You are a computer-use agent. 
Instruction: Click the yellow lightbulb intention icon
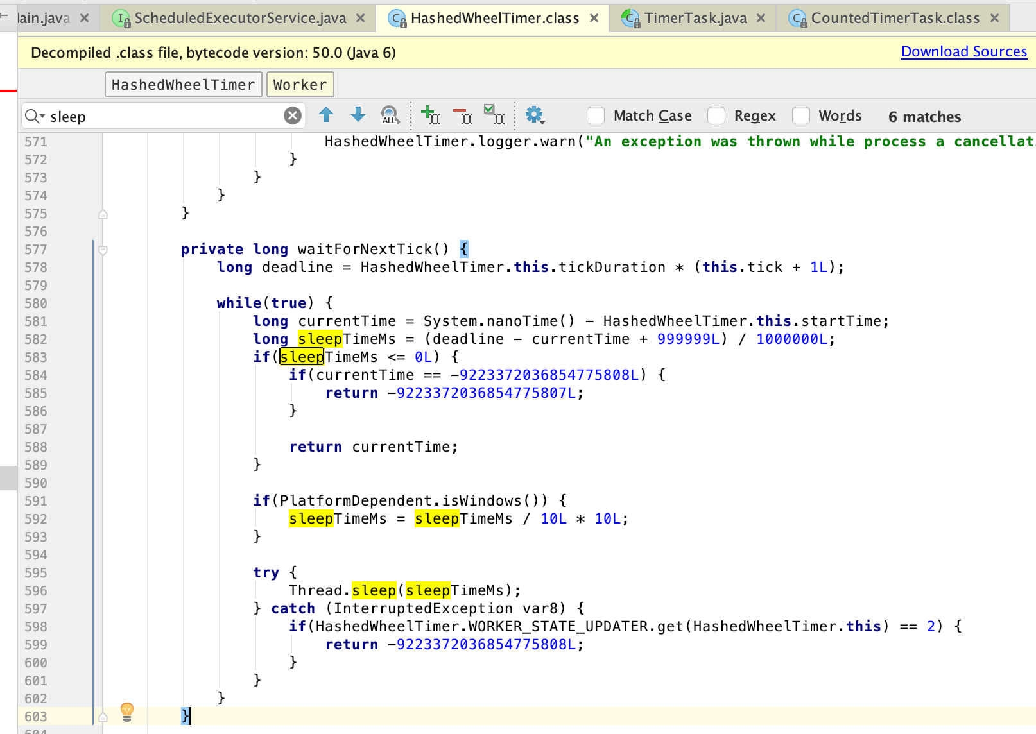(127, 712)
